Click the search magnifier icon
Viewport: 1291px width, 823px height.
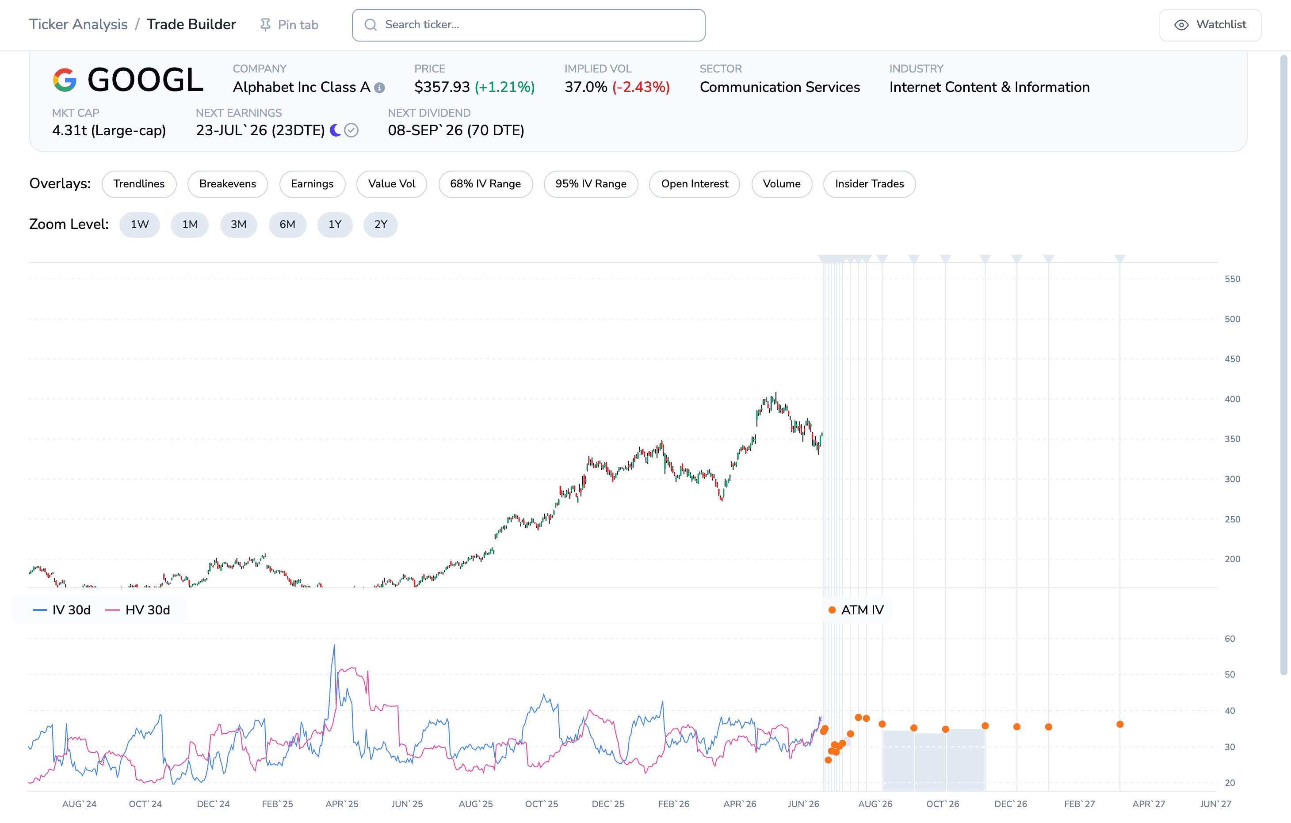click(x=370, y=25)
